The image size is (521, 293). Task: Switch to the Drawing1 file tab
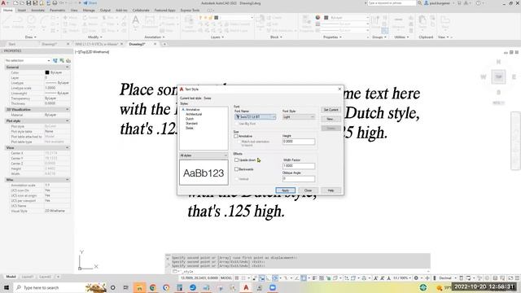coord(49,44)
